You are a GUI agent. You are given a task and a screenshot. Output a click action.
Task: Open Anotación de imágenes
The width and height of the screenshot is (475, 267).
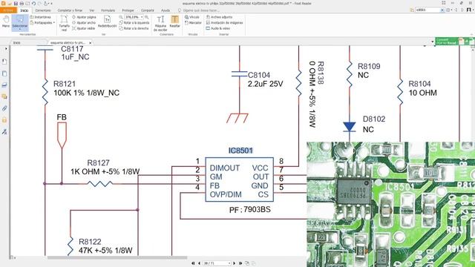click(224, 23)
